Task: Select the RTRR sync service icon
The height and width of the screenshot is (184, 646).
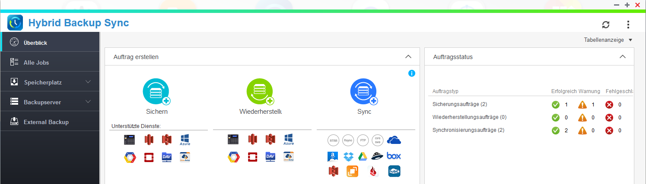Action: (x=333, y=140)
